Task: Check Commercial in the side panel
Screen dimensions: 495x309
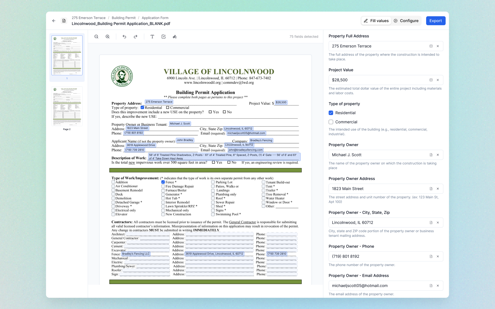Action: tap(331, 122)
